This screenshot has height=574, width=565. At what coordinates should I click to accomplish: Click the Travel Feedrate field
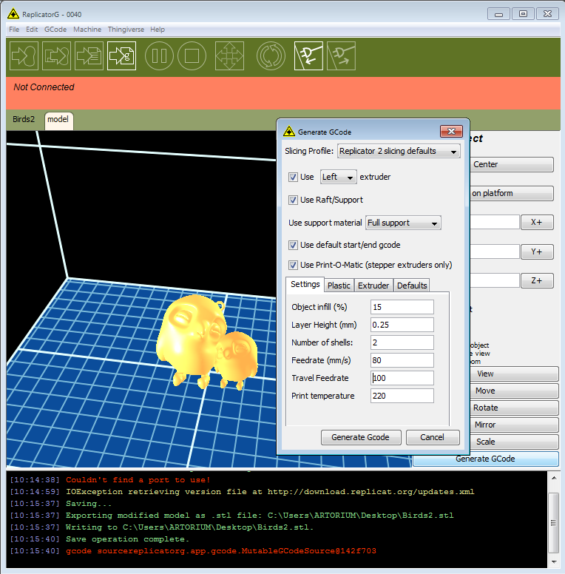click(402, 378)
